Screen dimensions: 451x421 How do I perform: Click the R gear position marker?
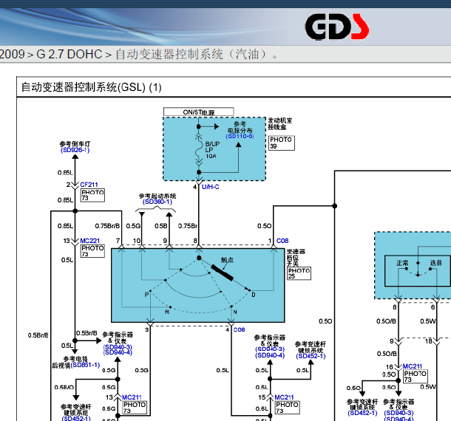167,312
